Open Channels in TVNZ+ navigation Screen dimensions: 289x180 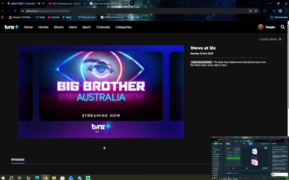(x=103, y=27)
